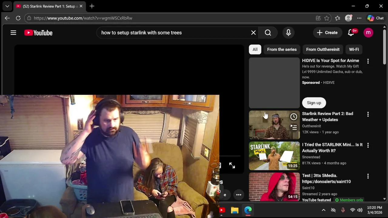This screenshot has width=388, height=218.
Task: Open the Create menu
Action: (327, 33)
